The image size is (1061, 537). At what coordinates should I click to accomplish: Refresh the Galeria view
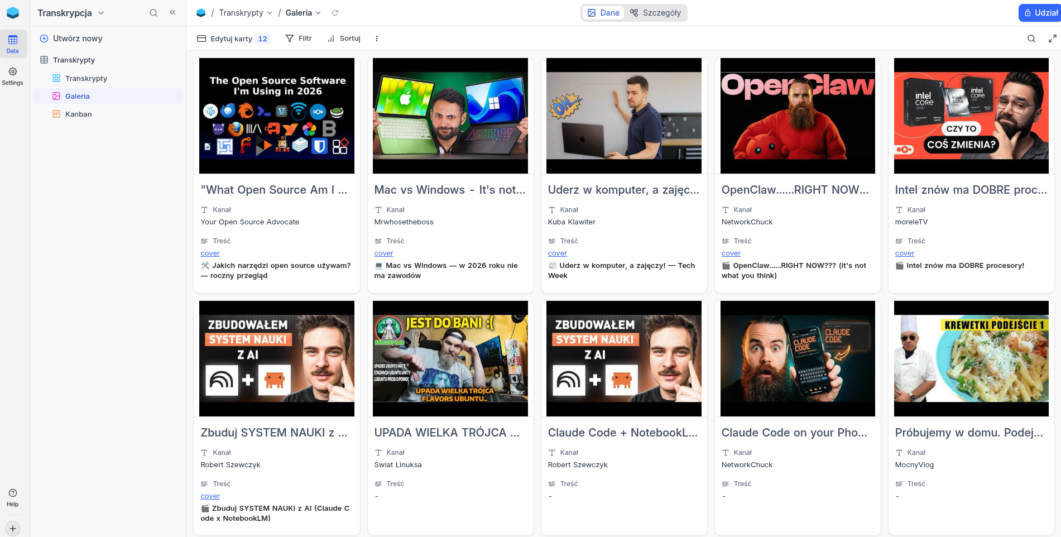tap(335, 13)
